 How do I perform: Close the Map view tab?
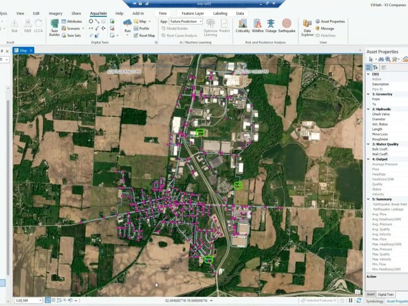pos(31,50)
